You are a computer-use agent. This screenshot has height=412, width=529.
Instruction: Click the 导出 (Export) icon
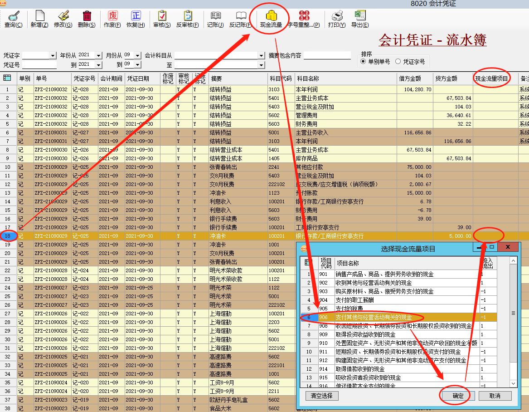(360, 19)
